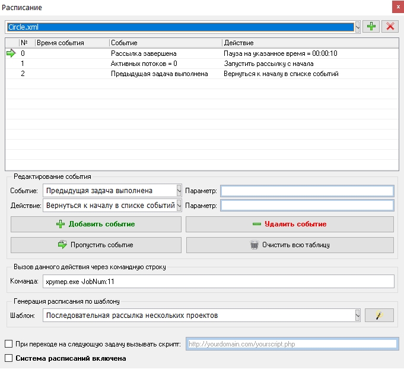404x369 pixels.
Task: Select row 1 Активных потоков = 0
Action: click(x=144, y=64)
